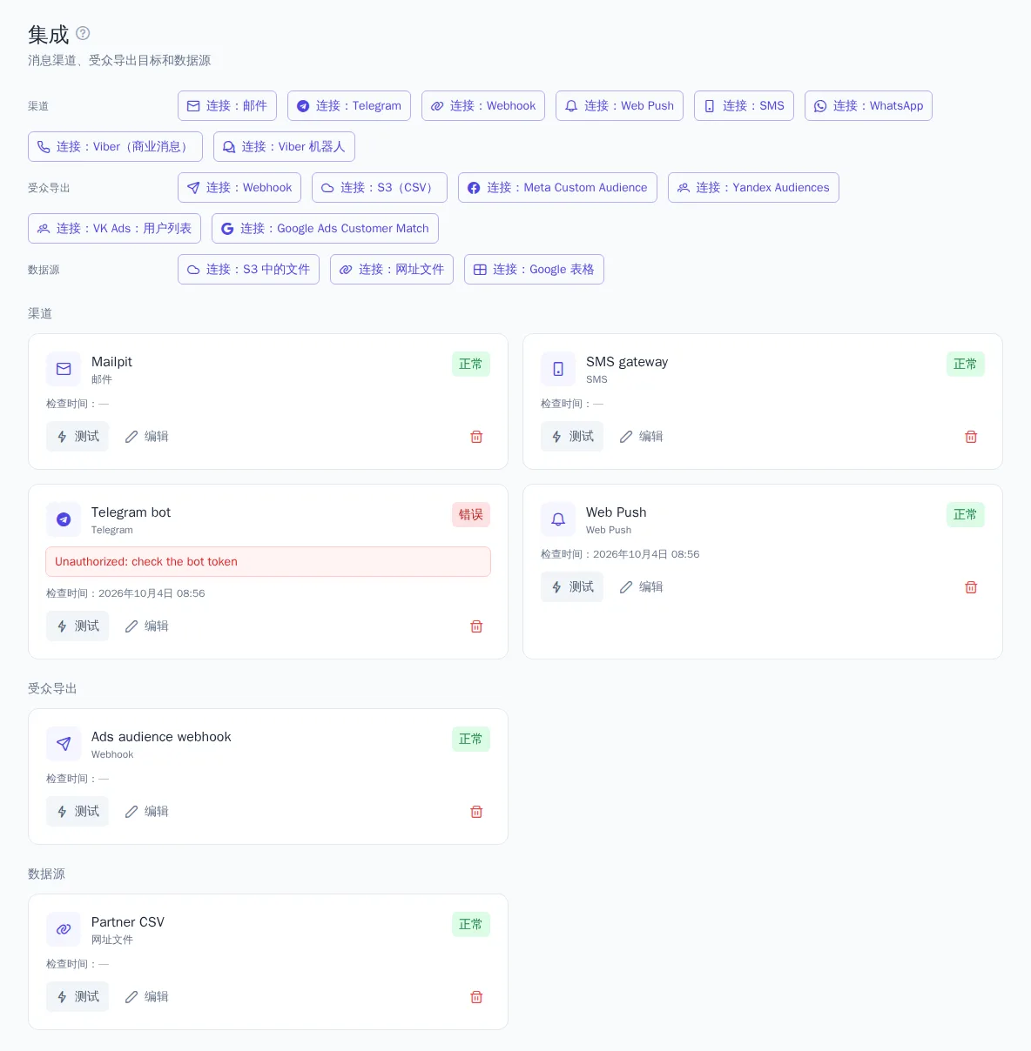This screenshot has width=1031, height=1051.
Task: Connect Google 表格 data source
Action: click(x=534, y=270)
